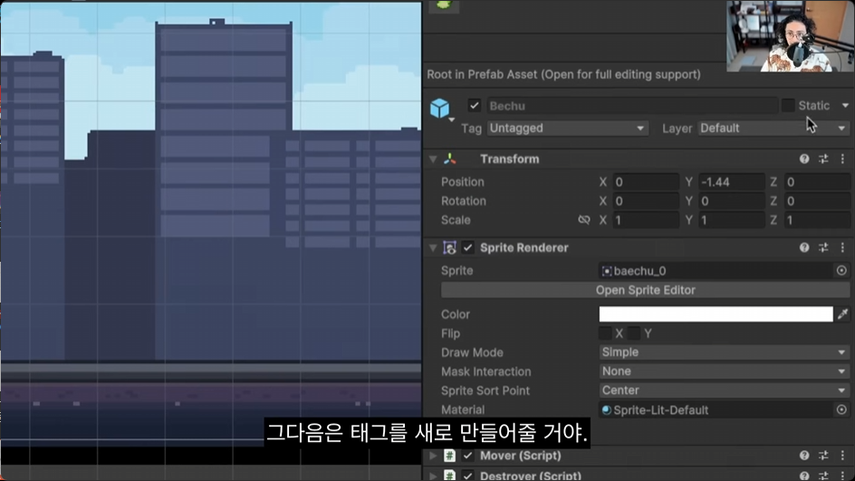This screenshot has width=855, height=481.
Task: Click Rotation Z value field
Action: pyautogui.click(x=817, y=201)
